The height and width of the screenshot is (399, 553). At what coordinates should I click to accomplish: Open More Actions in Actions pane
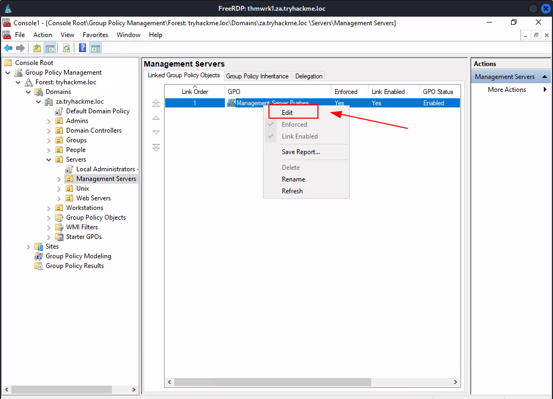pyautogui.click(x=511, y=90)
